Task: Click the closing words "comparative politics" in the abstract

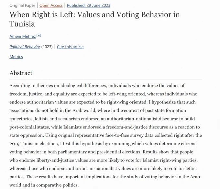Action: pyautogui.click(x=57, y=185)
